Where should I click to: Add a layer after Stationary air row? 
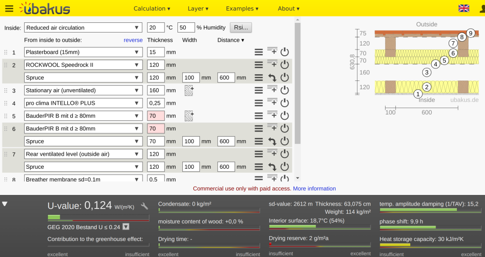click(272, 89)
